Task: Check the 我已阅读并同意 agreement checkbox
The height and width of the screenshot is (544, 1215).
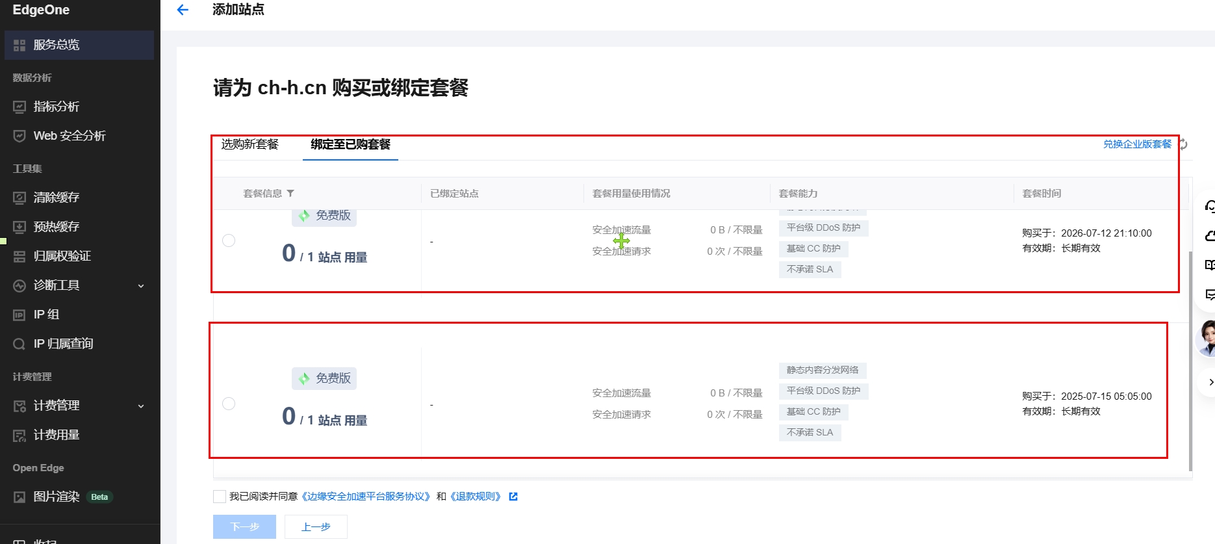Action: (220, 497)
